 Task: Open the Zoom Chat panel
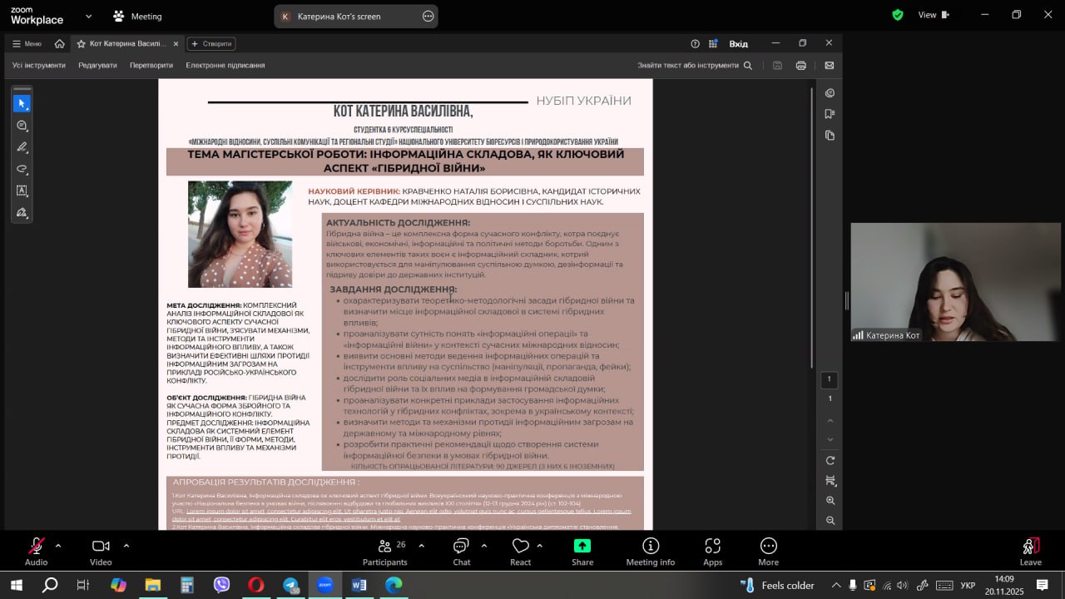point(461,551)
